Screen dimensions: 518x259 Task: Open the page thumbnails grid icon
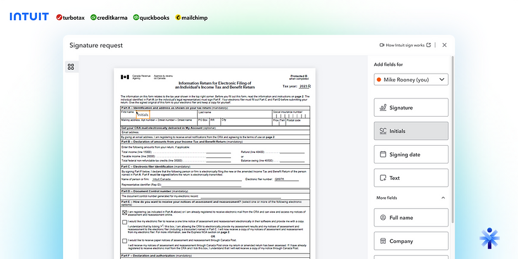click(71, 67)
